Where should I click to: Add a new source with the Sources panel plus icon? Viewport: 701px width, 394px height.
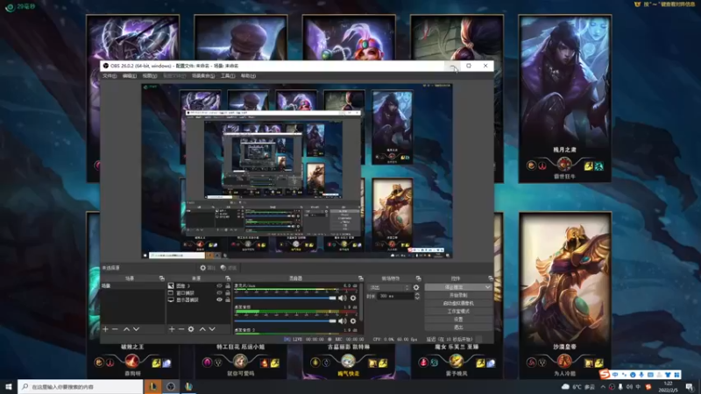tap(172, 329)
